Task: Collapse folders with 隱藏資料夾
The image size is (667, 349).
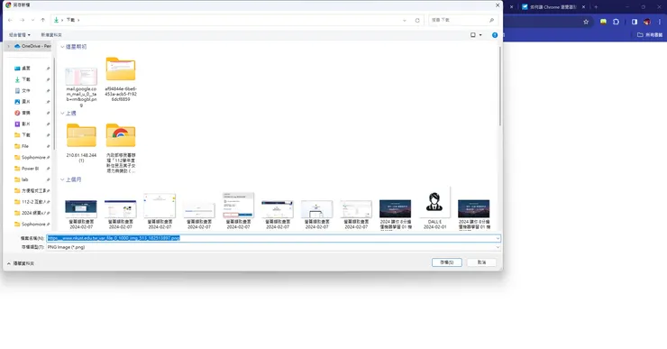Action: coord(21,263)
